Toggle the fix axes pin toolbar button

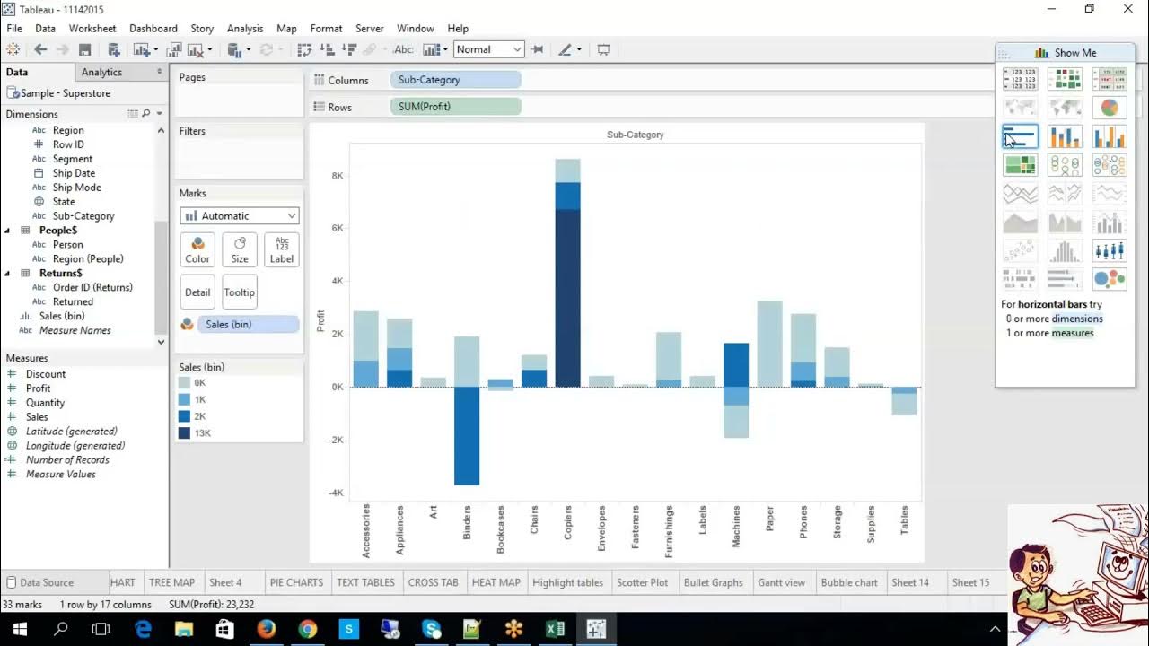[x=537, y=50]
